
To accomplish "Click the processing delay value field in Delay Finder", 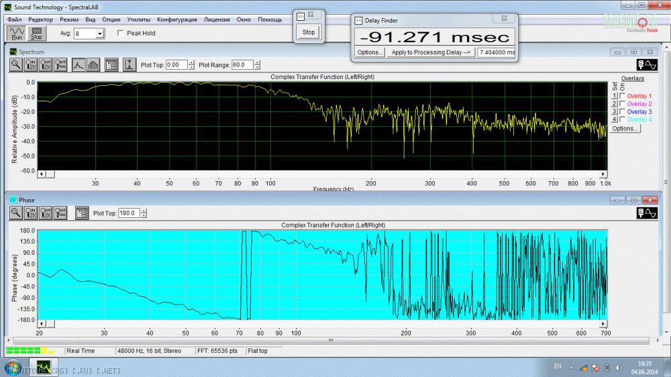I will click(x=497, y=52).
